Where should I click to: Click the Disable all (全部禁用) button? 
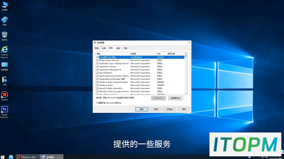pyautogui.click(x=176, y=98)
